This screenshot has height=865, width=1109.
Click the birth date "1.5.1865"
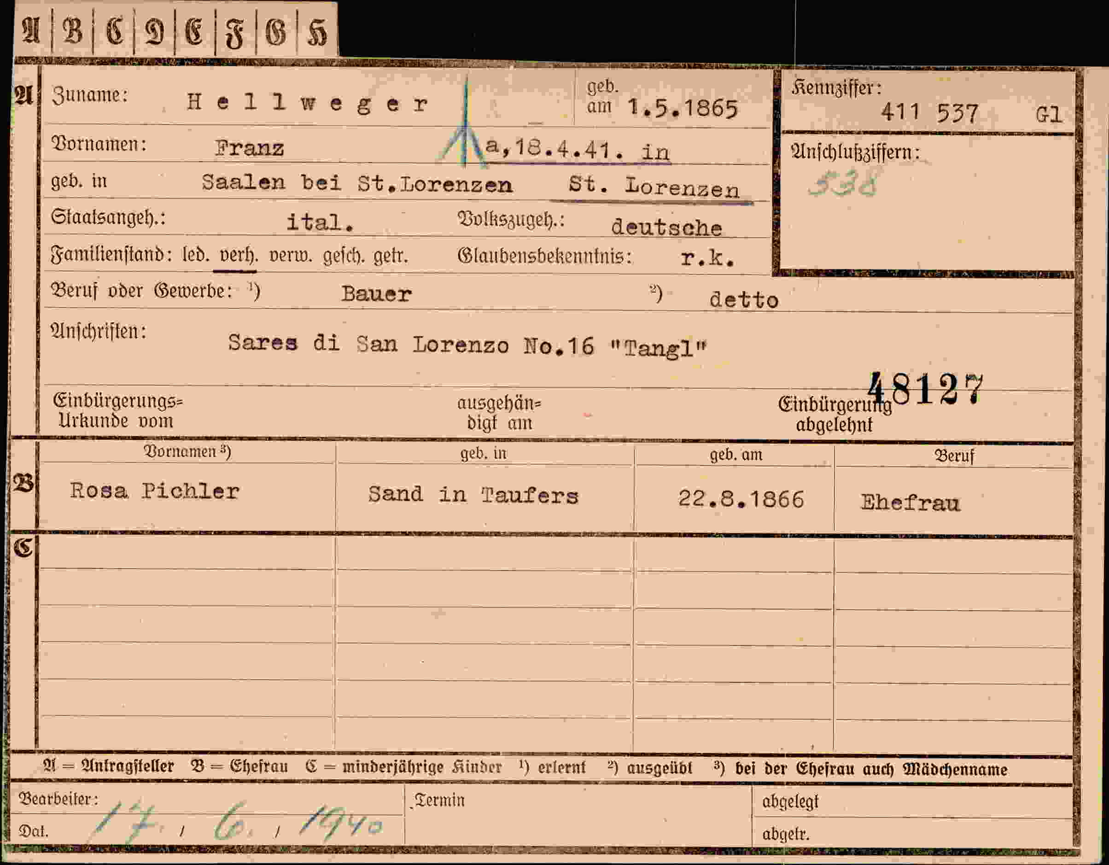(683, 108)
